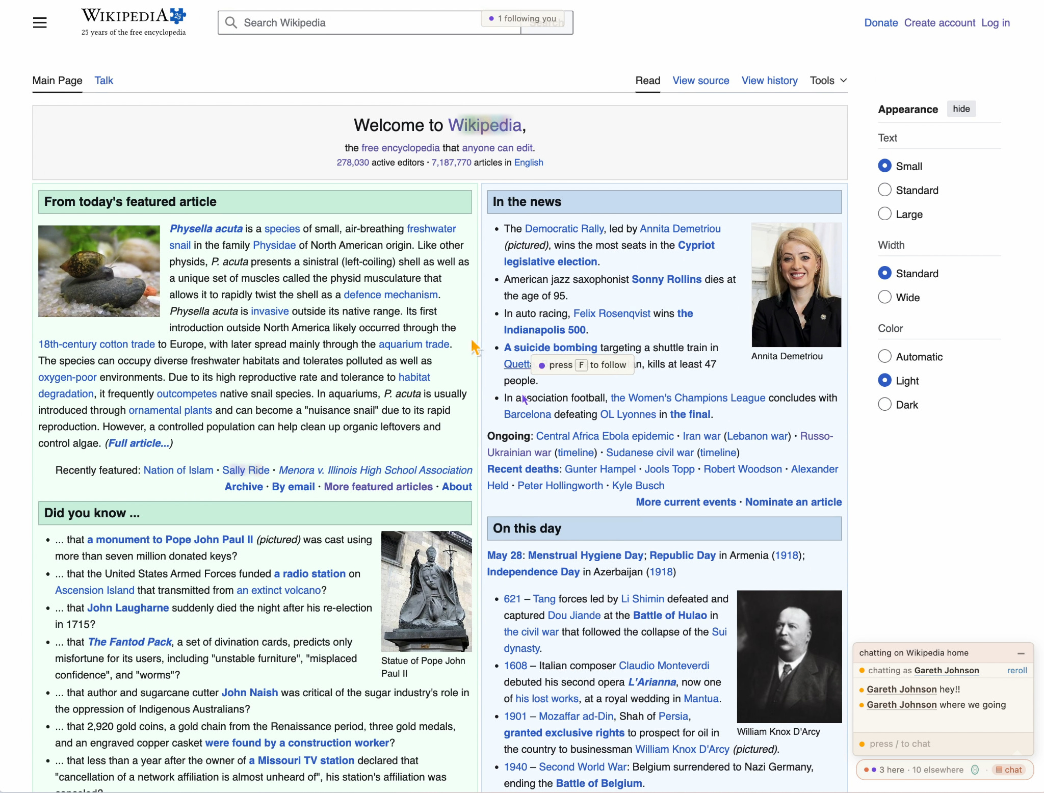This screenshot has width=1044, height=793.
Task: Click reroll in chat panel
Action: (x=1016, y=670)
